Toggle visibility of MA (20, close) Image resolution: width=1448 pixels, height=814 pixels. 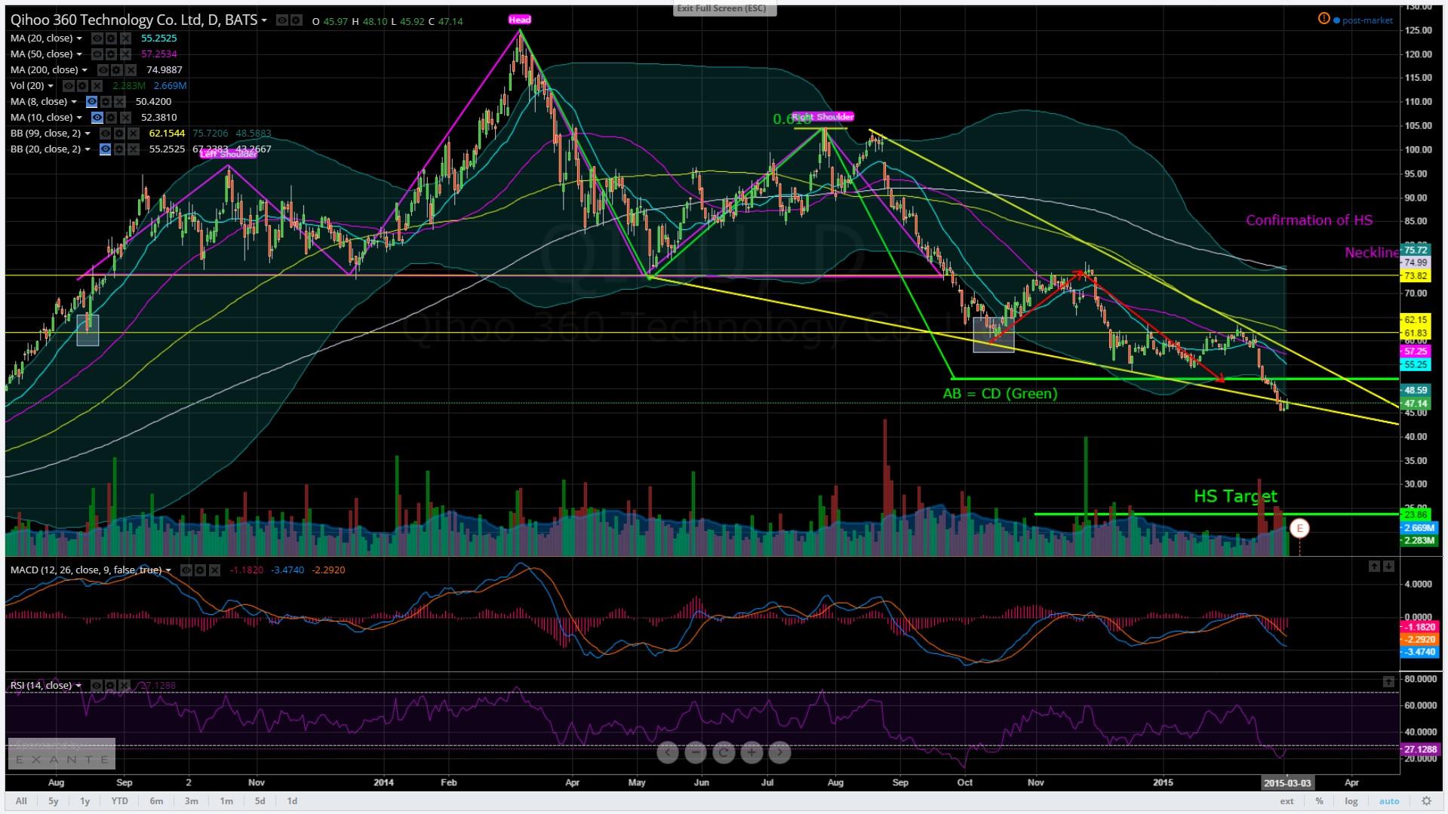(97, 38)
